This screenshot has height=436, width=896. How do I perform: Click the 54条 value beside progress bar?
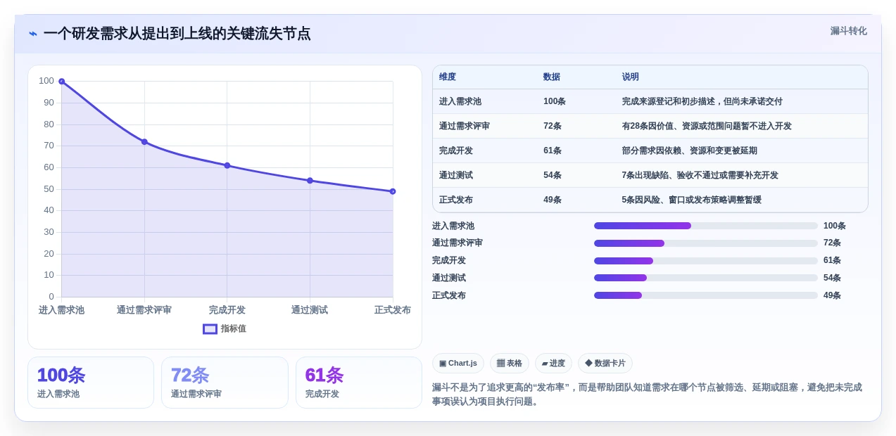(833, 278)
